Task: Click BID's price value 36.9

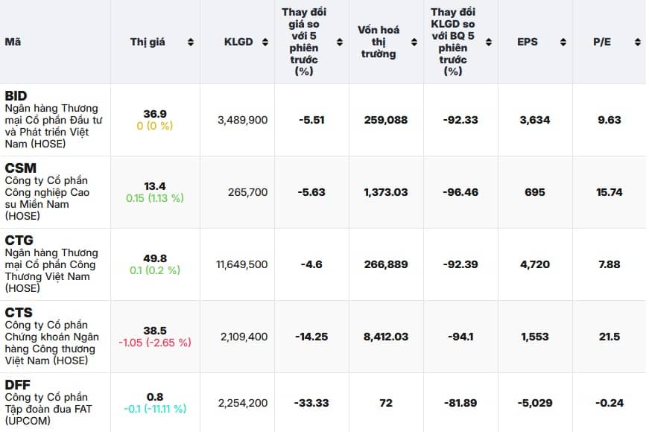Action: pos(155,114)
